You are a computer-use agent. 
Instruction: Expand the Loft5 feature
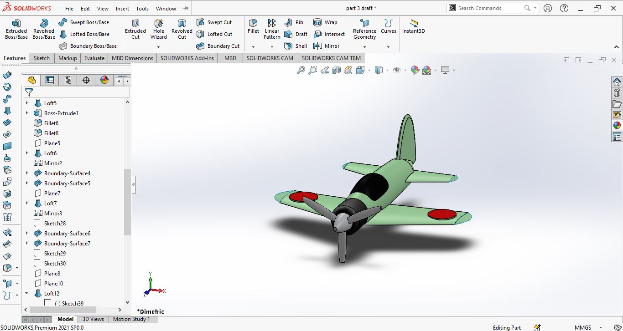[x=27, y=103]
